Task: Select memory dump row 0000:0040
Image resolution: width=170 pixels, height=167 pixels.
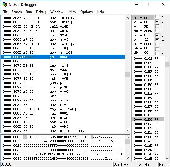Action: pyautogui.click(x=63, y=154)
